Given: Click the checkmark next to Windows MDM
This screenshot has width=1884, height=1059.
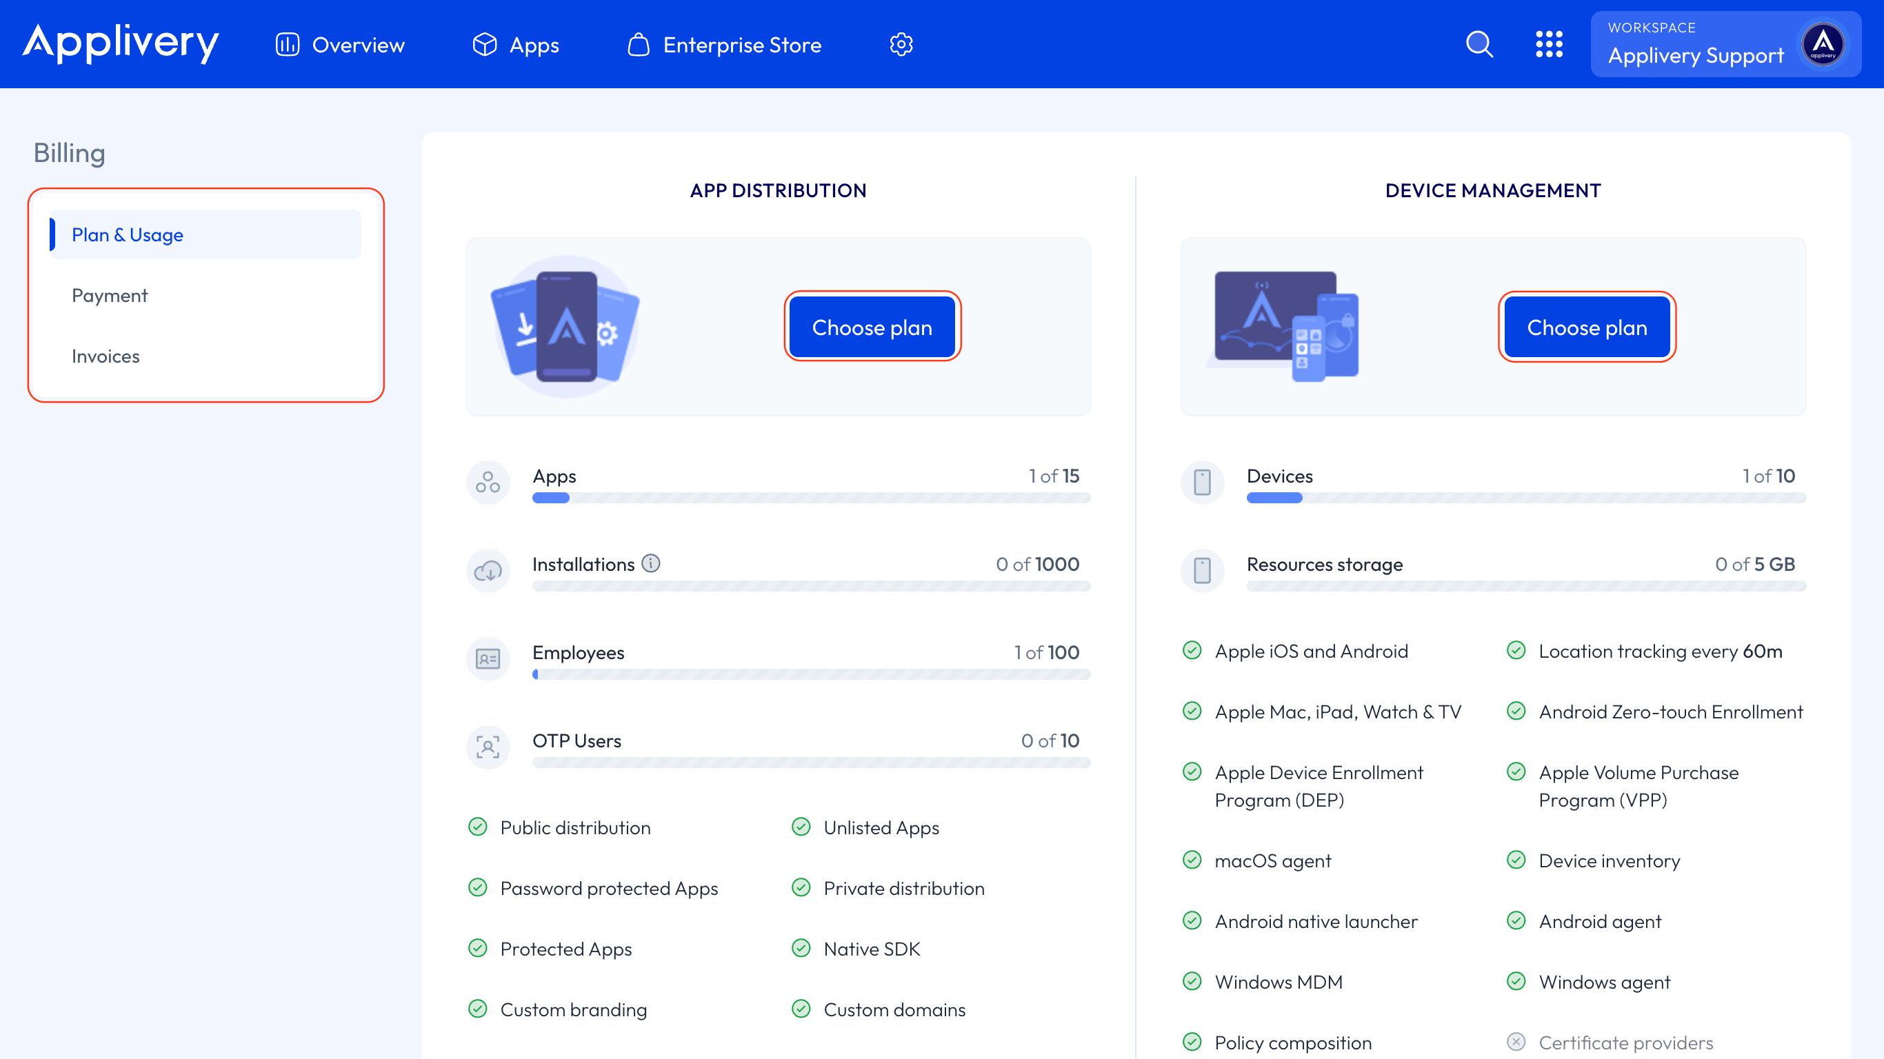Looking at the screenshot, I should 1193,982.
